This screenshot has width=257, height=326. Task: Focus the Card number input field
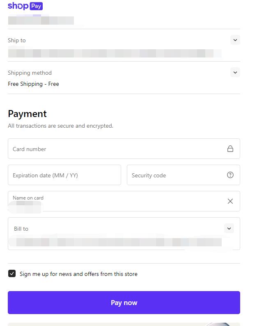[x=115, y=149]
